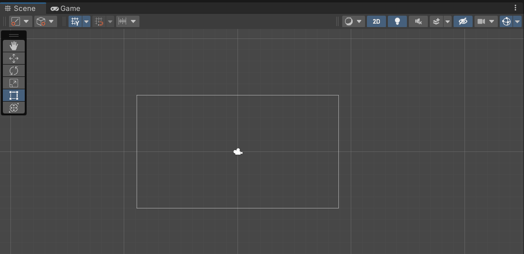The width and height of the screenshot is (524, 254).
Task: Select the camera gizmo in the scene
Action: (238, 152)
